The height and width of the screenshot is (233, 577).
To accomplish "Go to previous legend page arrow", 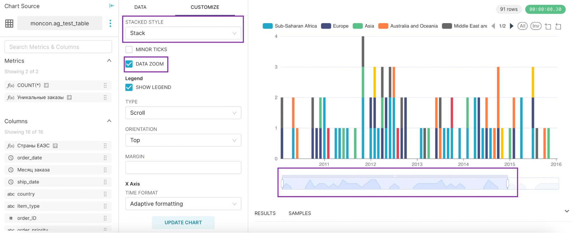I will pyautogui.click(x=493, y=26).
